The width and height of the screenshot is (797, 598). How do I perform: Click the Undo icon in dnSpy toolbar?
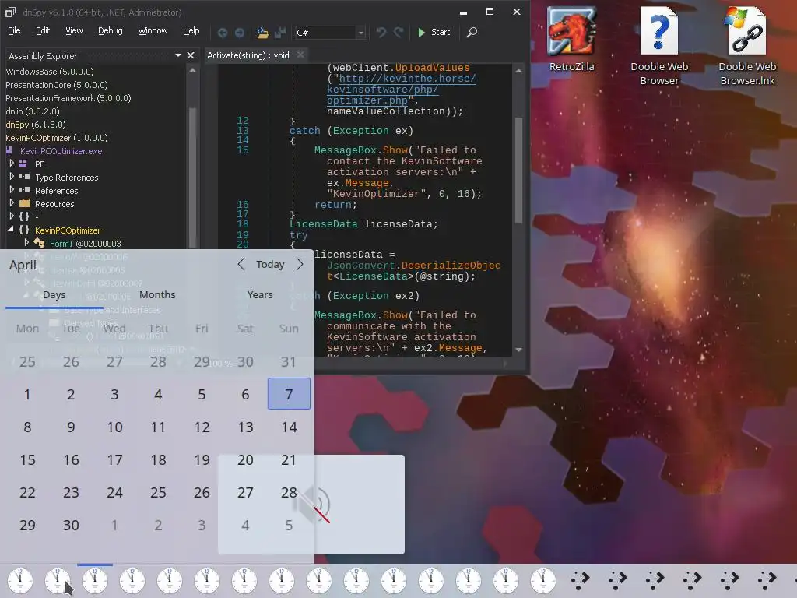coord(381,33)
